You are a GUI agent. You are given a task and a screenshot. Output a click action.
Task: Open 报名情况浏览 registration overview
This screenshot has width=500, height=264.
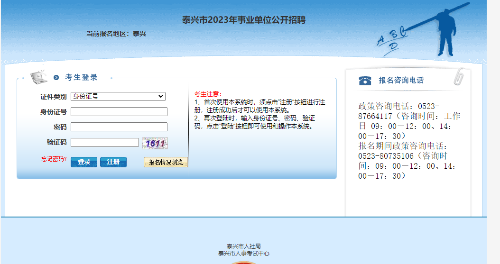166,162
